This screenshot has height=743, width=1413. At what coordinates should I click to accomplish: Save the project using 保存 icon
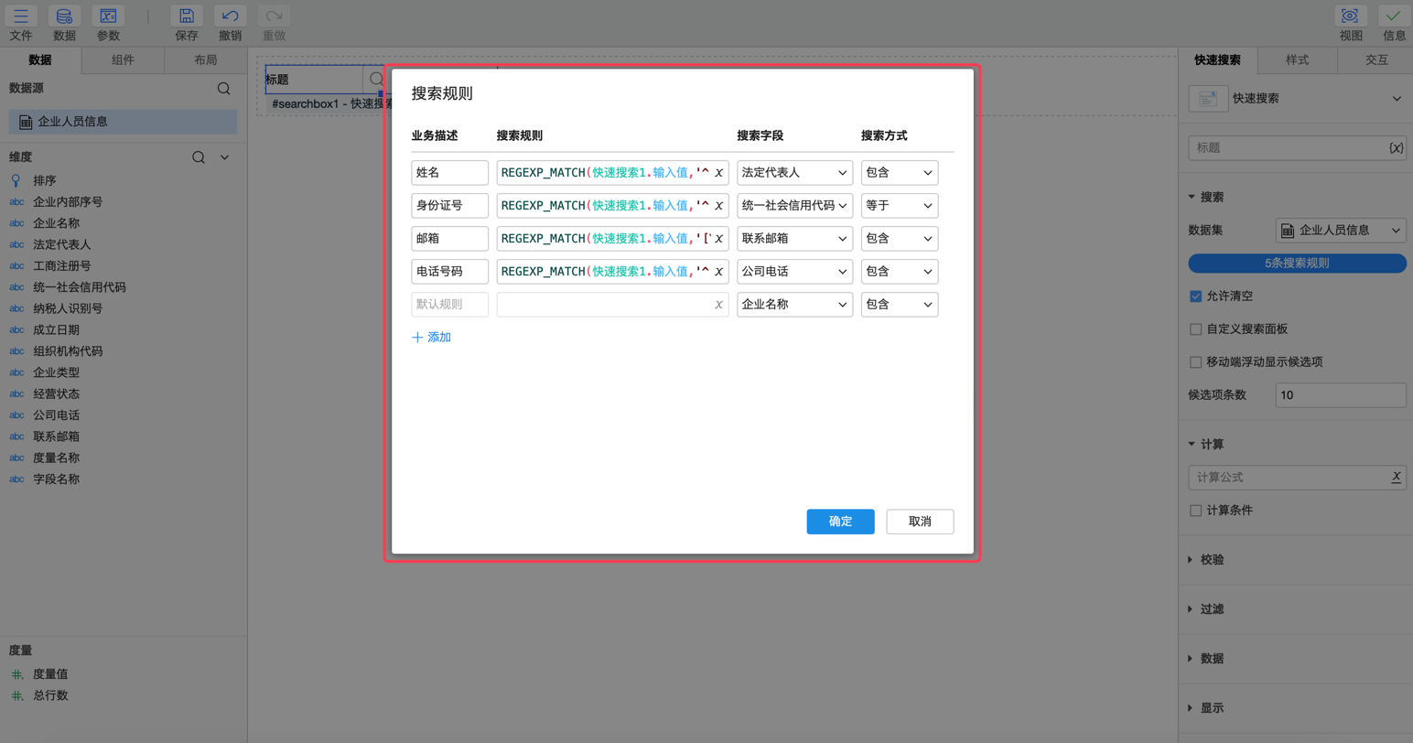click(x=187, y=23)
